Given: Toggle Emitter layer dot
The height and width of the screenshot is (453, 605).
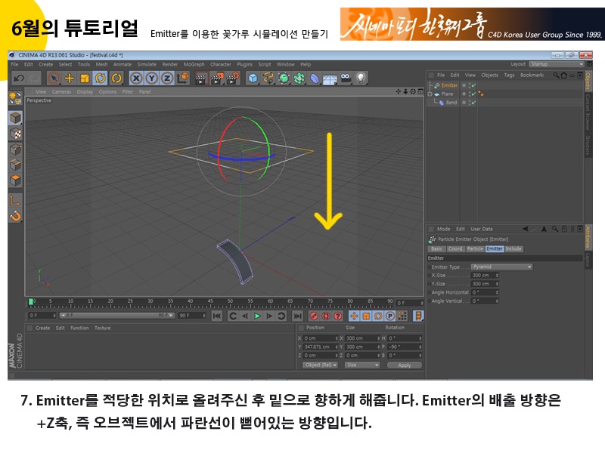Looking at the screenshot, I should pos(464,85).
